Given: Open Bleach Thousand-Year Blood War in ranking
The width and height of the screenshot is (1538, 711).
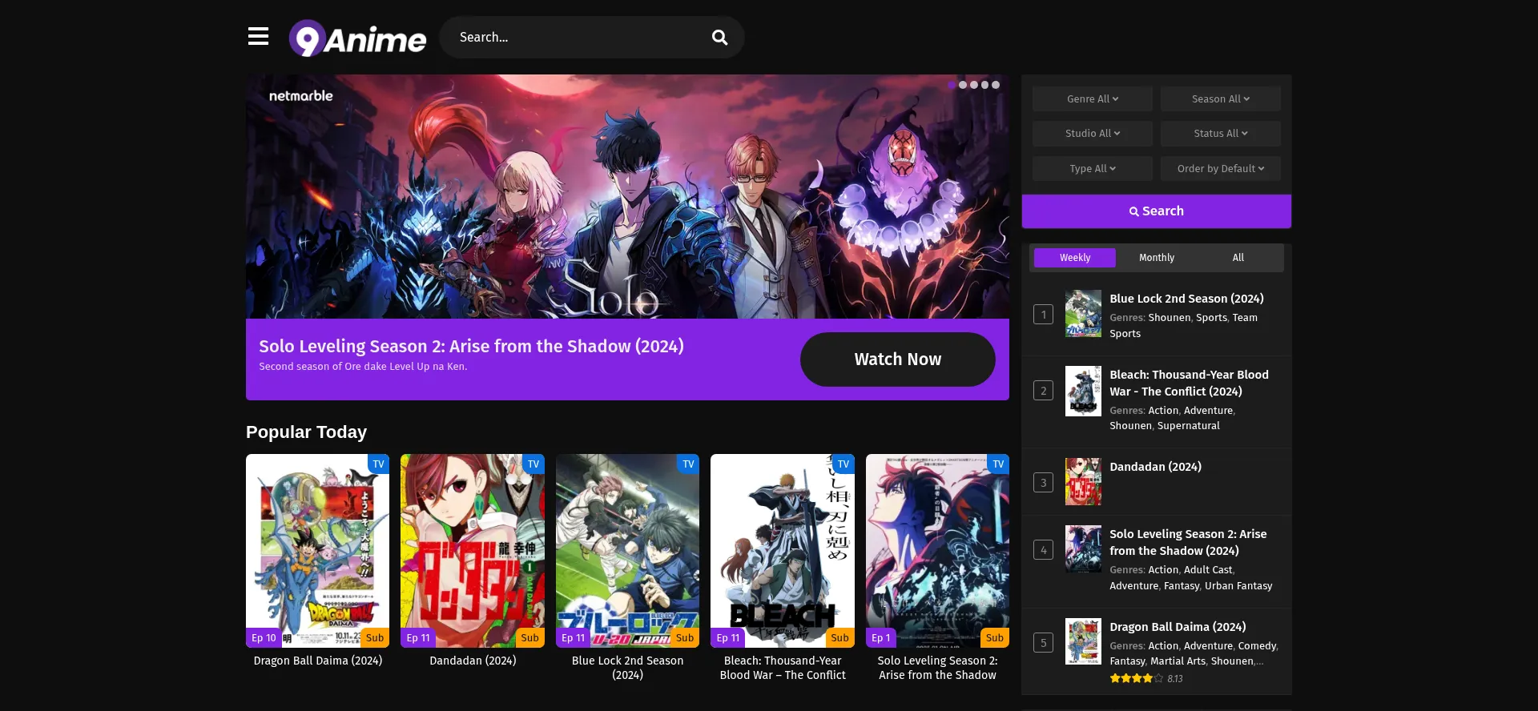Looking at the screenshot, I should coord(1189,383).
